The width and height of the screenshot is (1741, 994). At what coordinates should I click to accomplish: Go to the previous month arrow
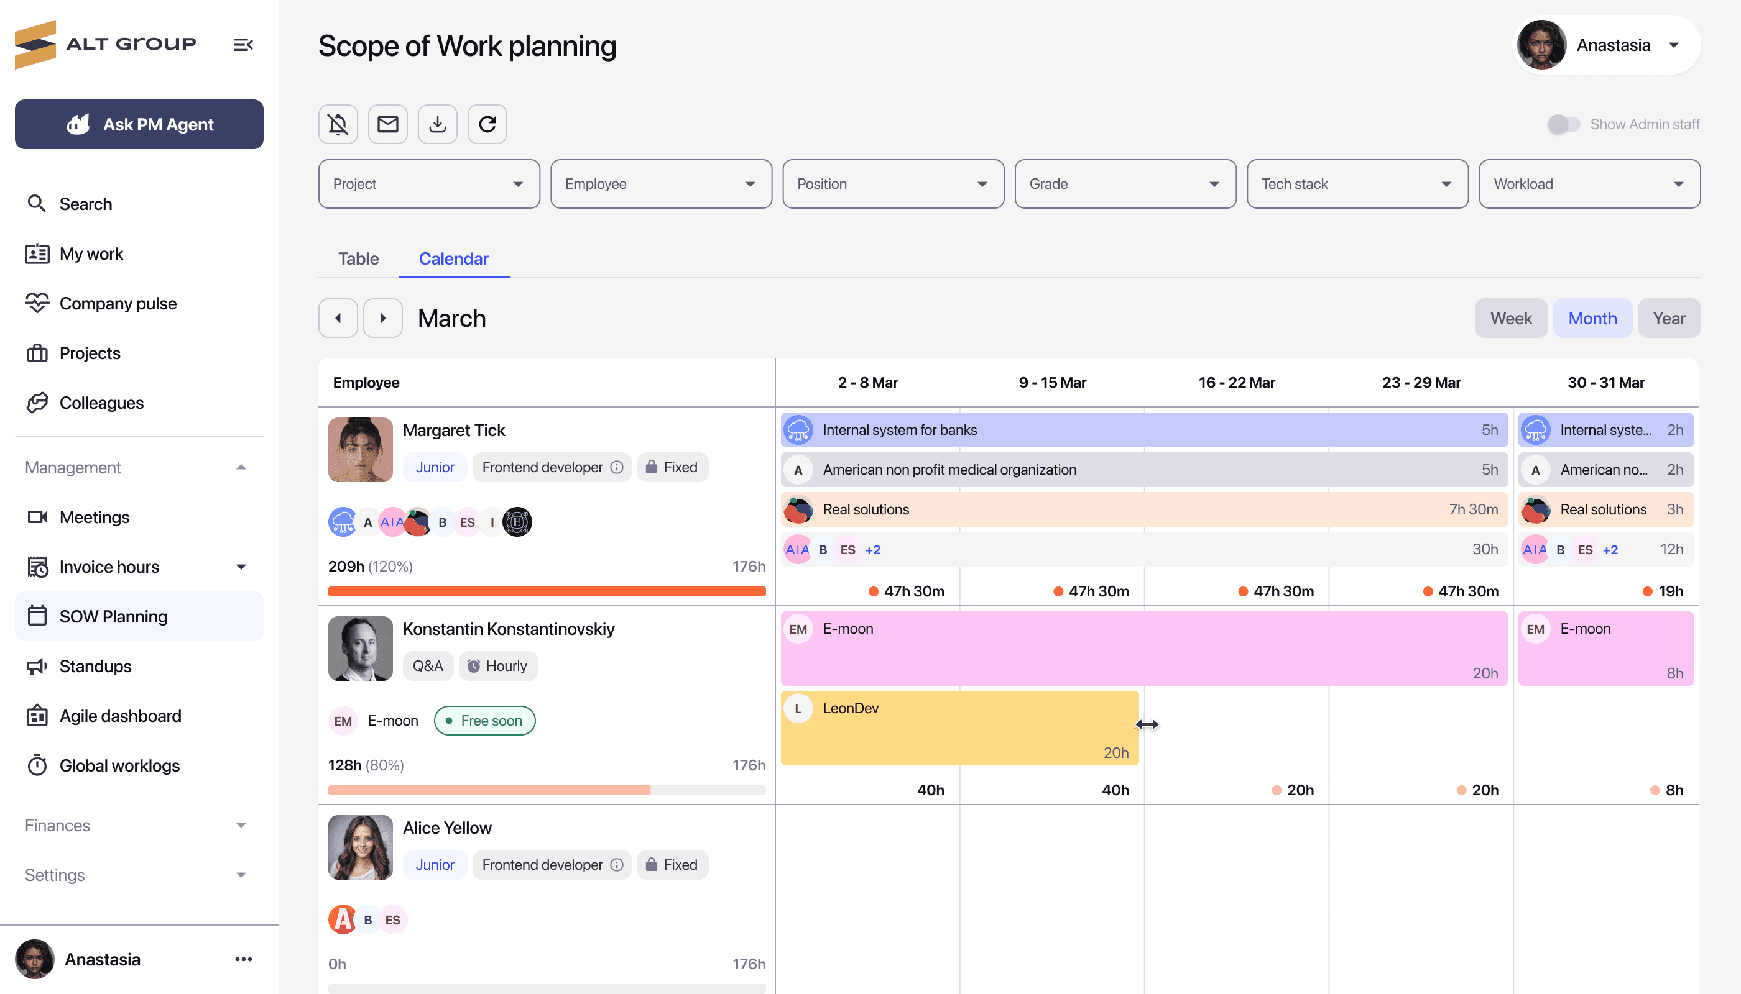[x=338, y=318]
